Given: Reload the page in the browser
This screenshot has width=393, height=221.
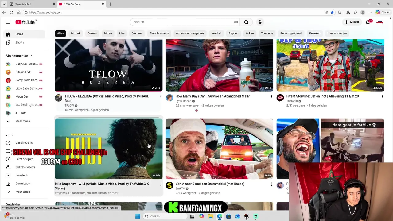Looking at the screenshot, I should tap(11, 12).
